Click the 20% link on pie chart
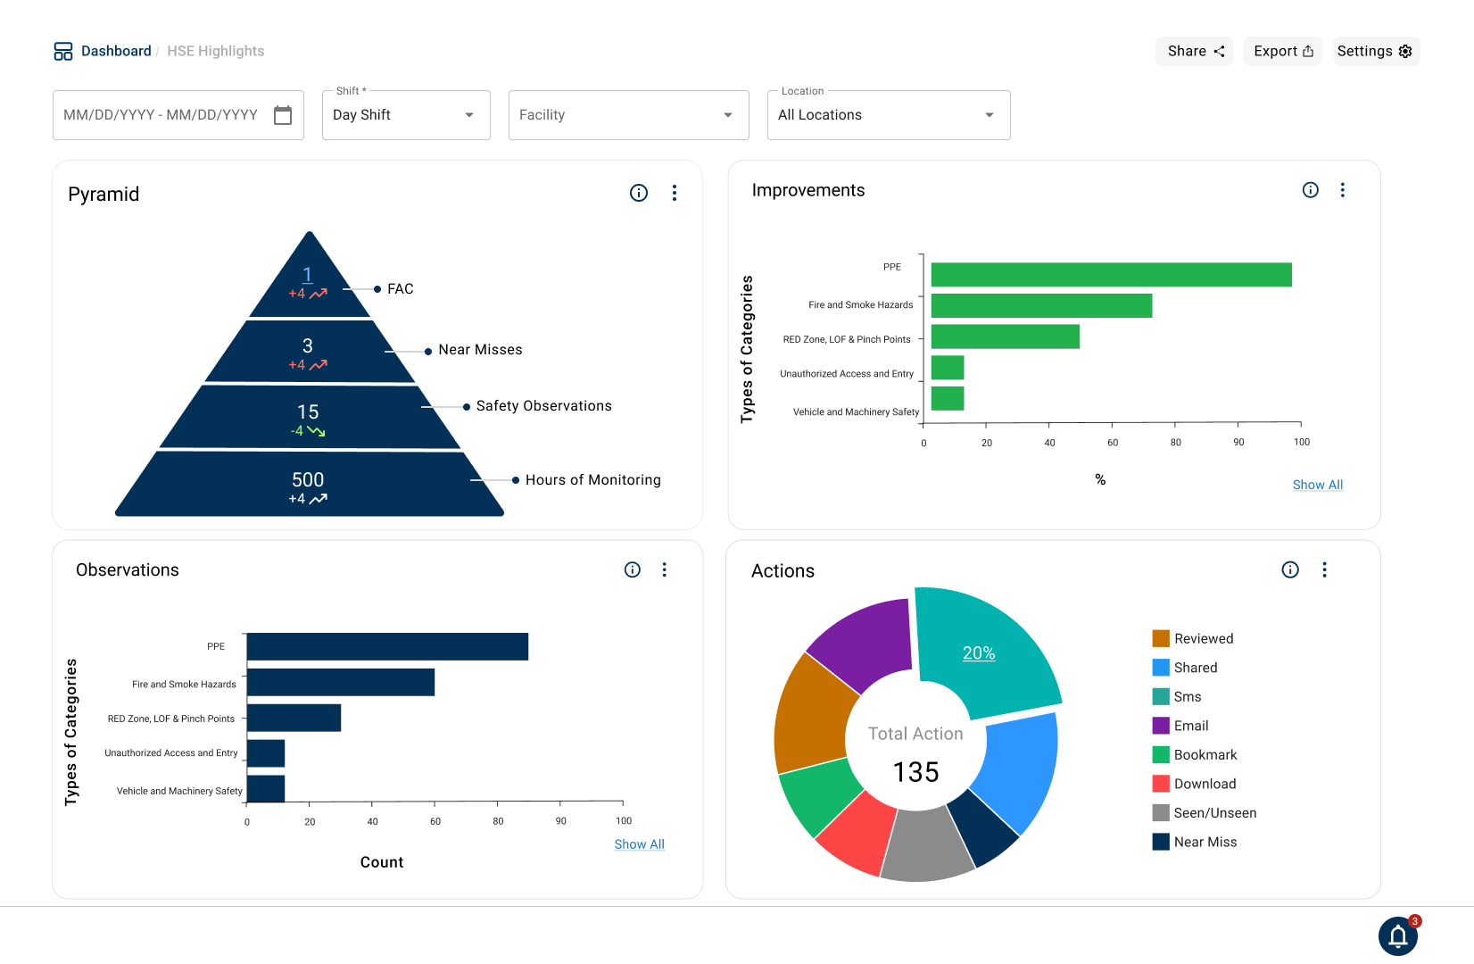 click(x=979, y=653)
